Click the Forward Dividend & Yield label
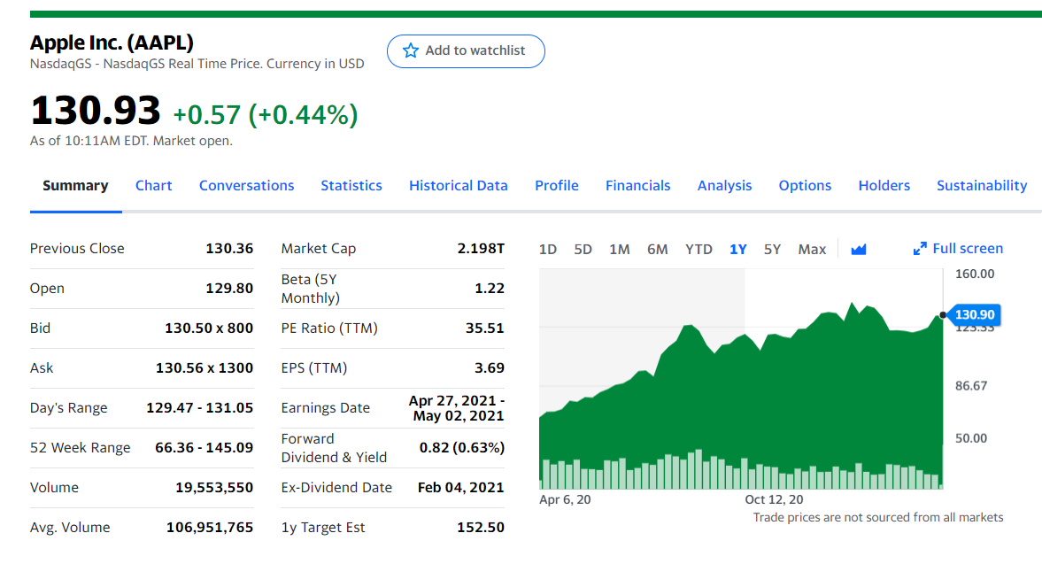The height and width of the screenshot is (564, 1042). point(334,448)
